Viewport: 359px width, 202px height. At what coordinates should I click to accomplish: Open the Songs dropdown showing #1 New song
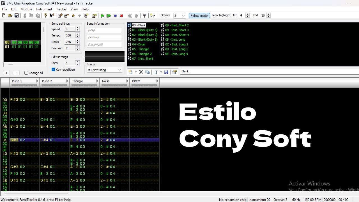(105, 70)
